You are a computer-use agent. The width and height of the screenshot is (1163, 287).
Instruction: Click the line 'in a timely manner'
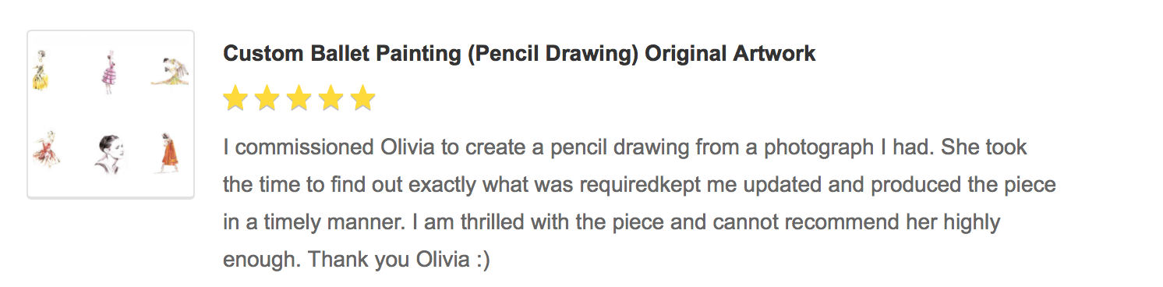tap(611, 222)
